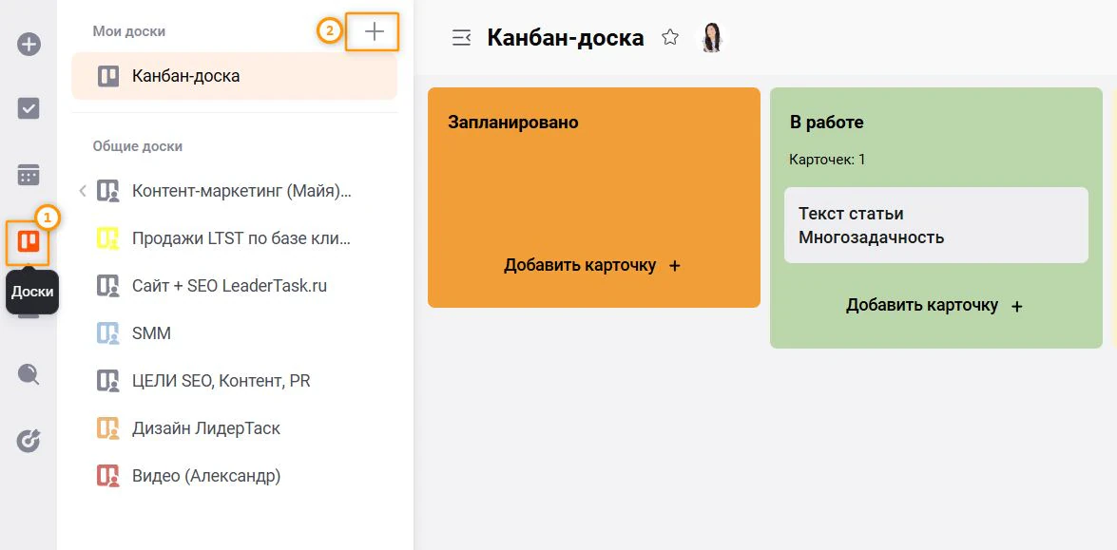The height and width of the screenshot is (550, 1117).
Task: Click the add plus icon in left rail
Action: pos(29,45)
